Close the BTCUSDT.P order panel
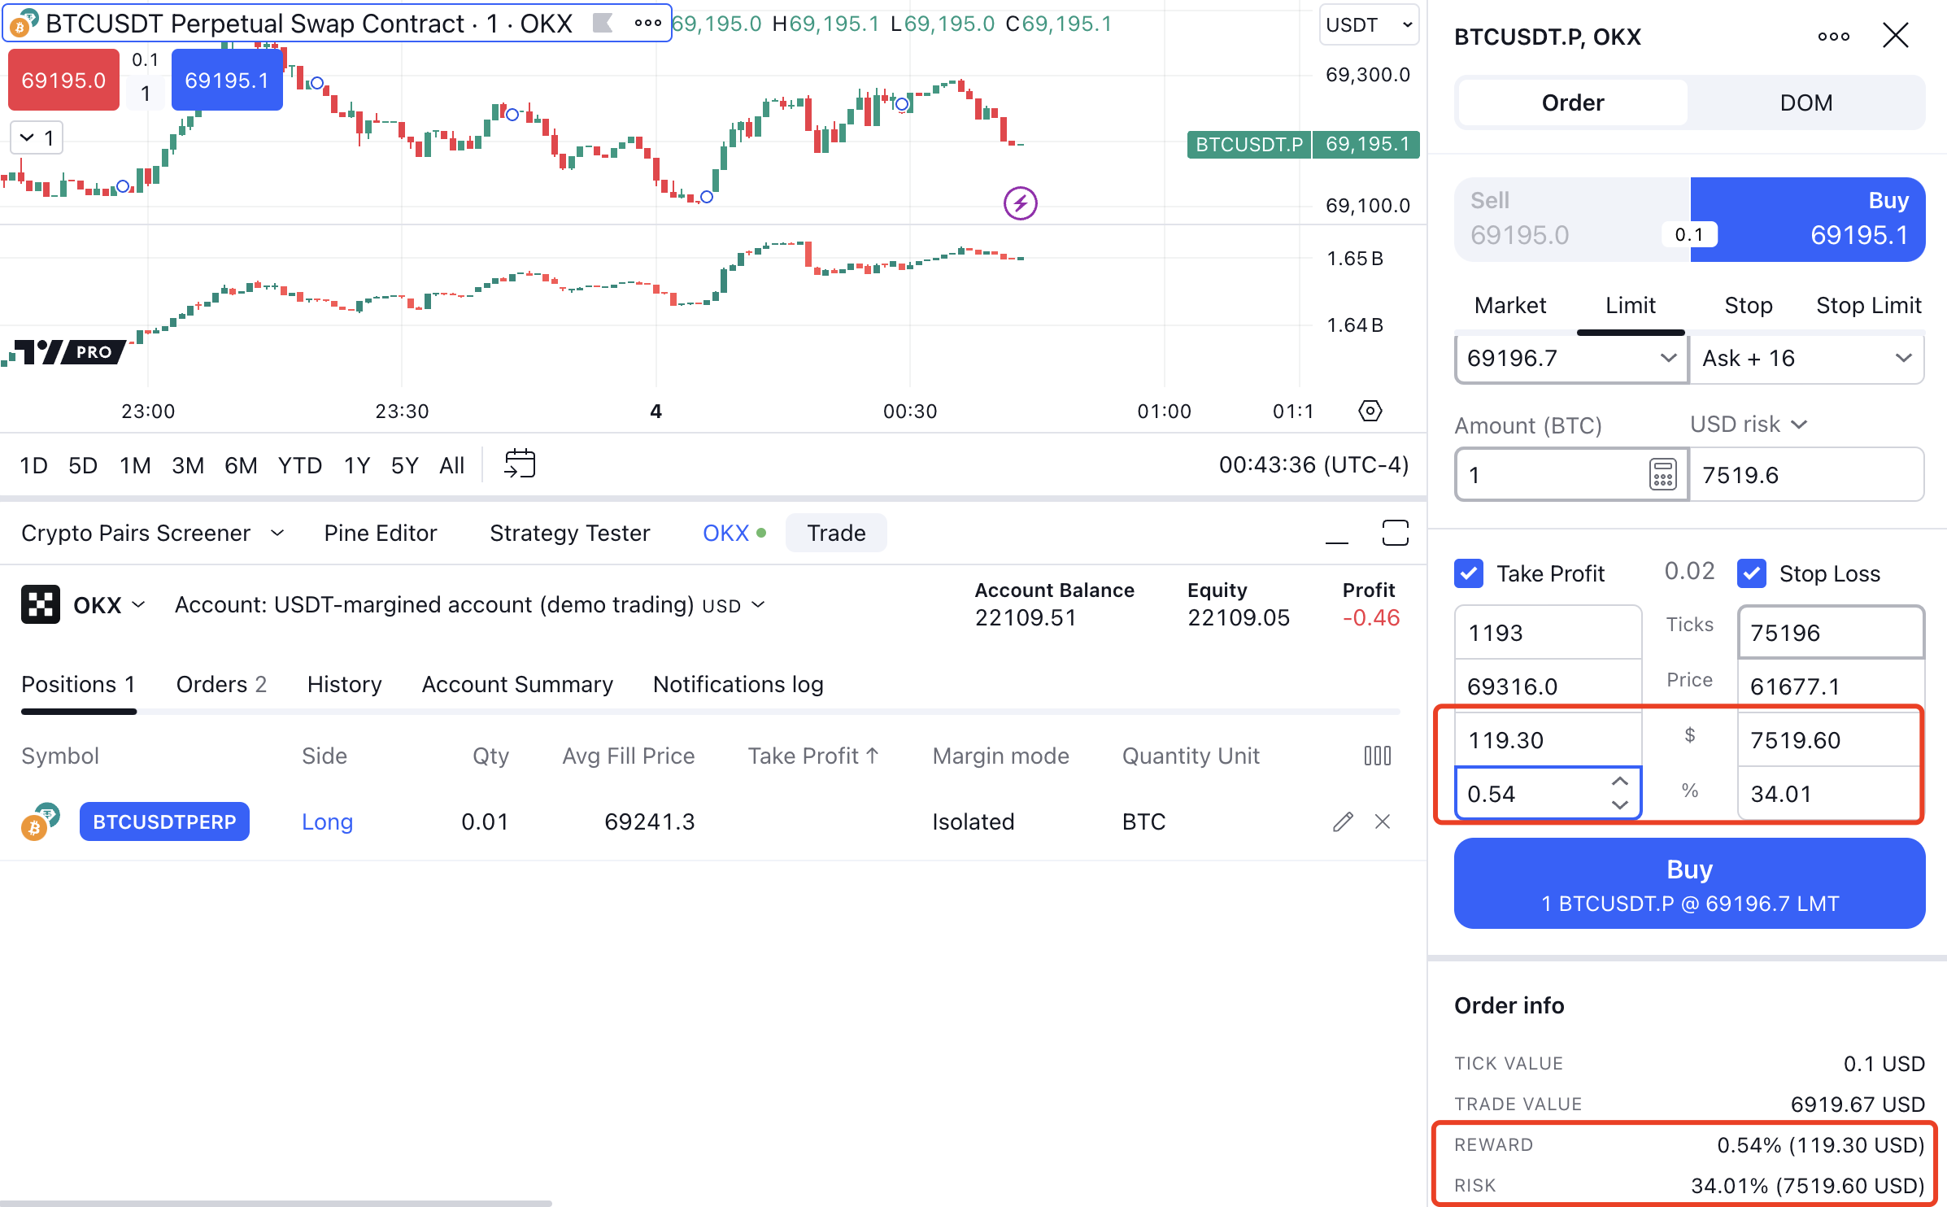The width and height of the screenshot is (1947, 1207). [1895, 37]
